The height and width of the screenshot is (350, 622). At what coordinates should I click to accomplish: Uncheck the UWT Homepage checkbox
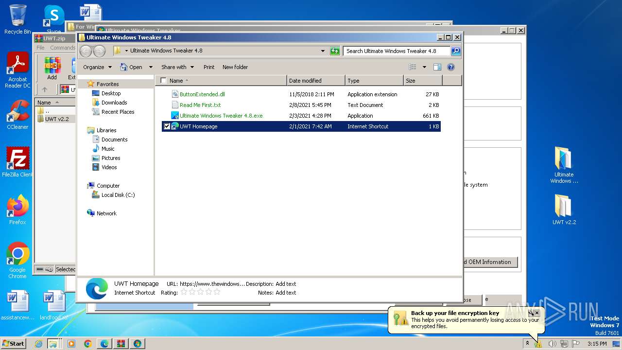point(167,126)
